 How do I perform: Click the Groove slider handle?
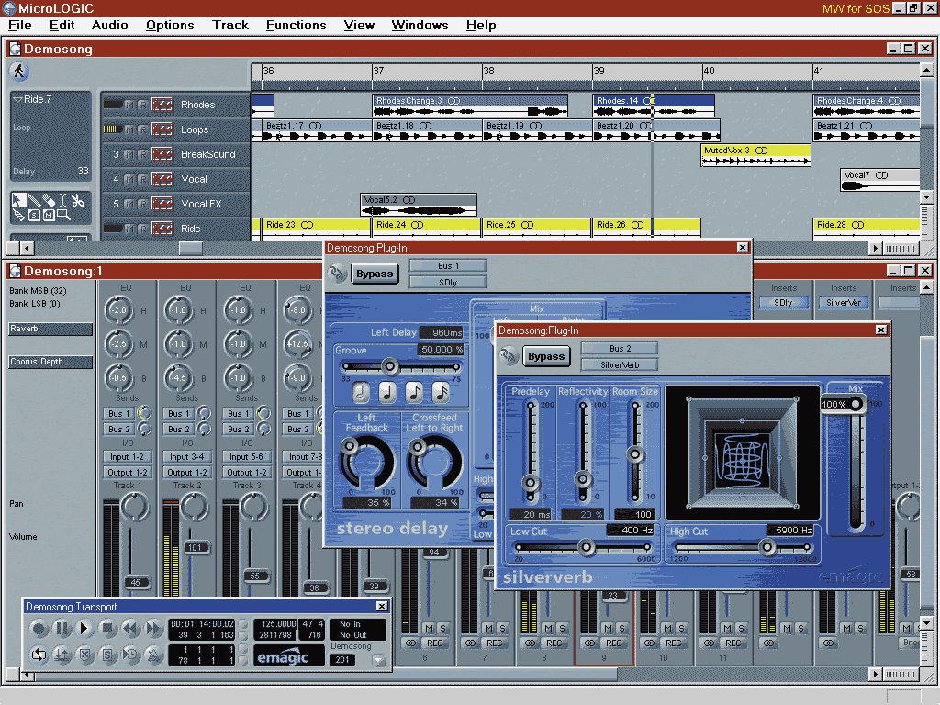tap(389, 365)
